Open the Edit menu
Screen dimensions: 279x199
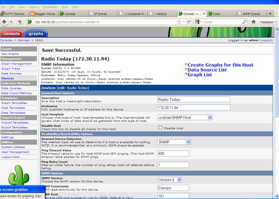[x=12, y=7]
